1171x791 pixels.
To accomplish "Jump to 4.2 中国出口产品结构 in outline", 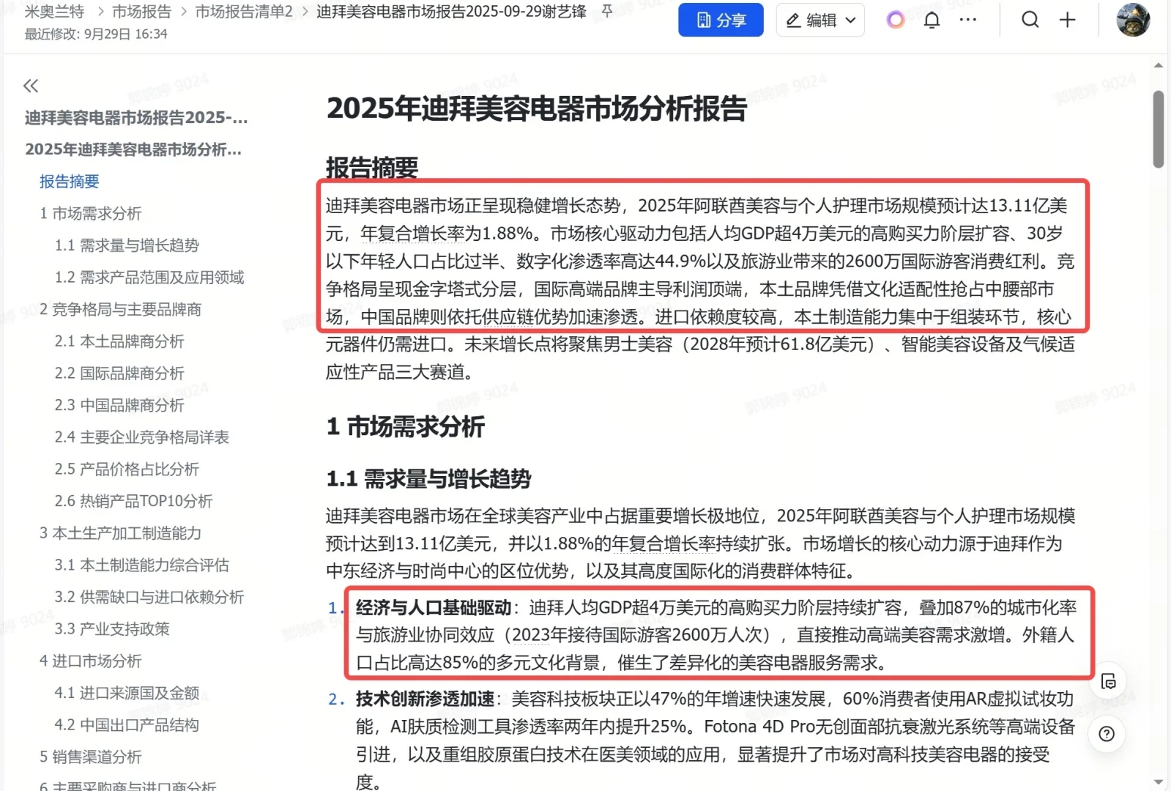I will click(127, 725).
